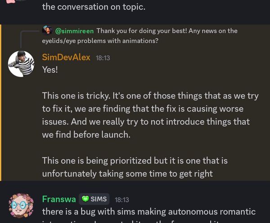Viewport: 270px width, 223px height.
Task: Click the @simmireen mention in the reply
Action: pos(74,31)
